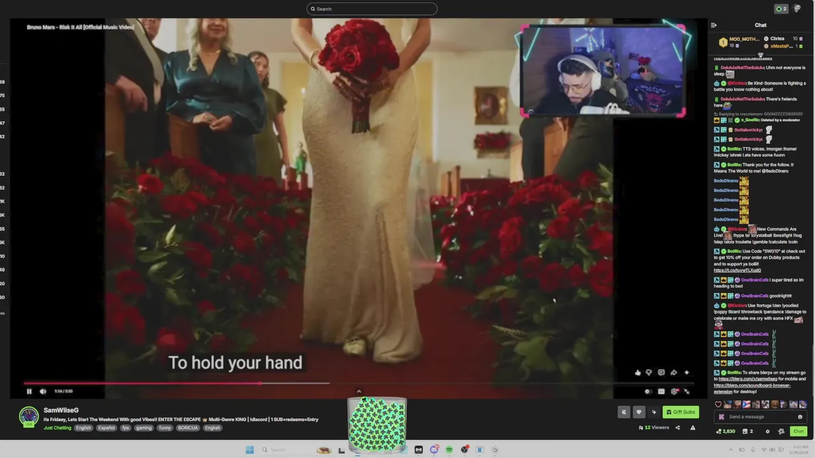Open the Just Chatting category link
815x458 pixels.
57,428
